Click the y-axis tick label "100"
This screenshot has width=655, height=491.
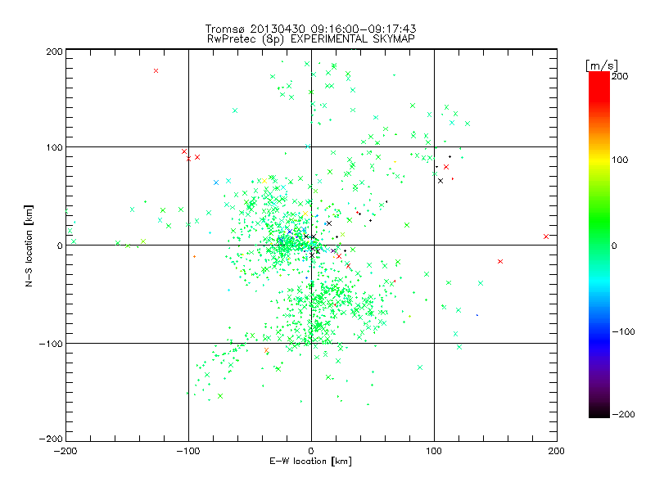pos(54,148)
